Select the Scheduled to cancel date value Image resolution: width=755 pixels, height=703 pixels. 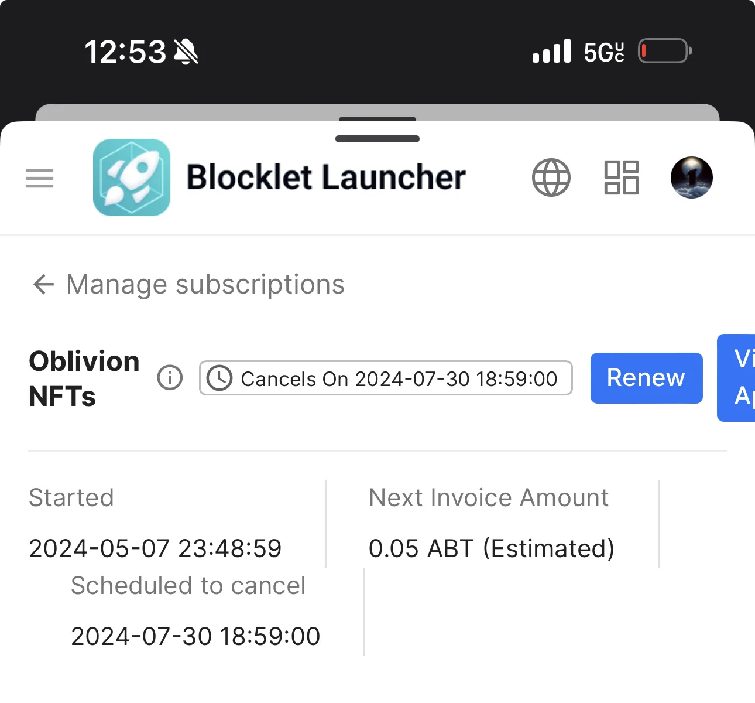pos(195,636)
